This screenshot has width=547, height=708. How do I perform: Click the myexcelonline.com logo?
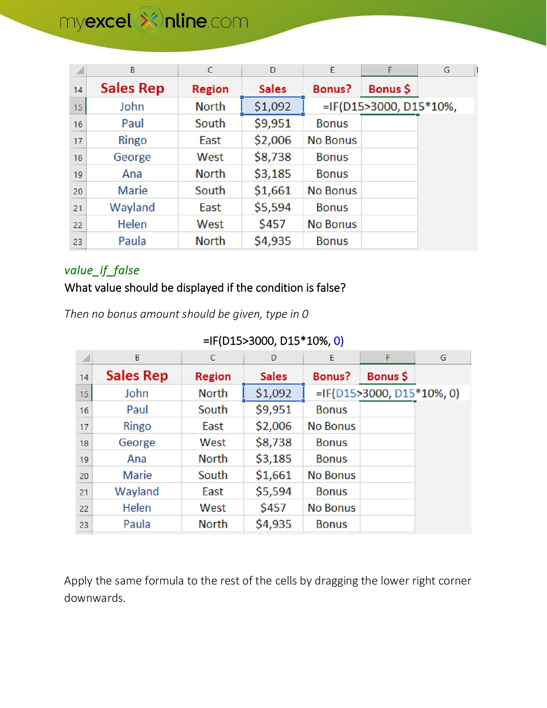pos(153,22)
